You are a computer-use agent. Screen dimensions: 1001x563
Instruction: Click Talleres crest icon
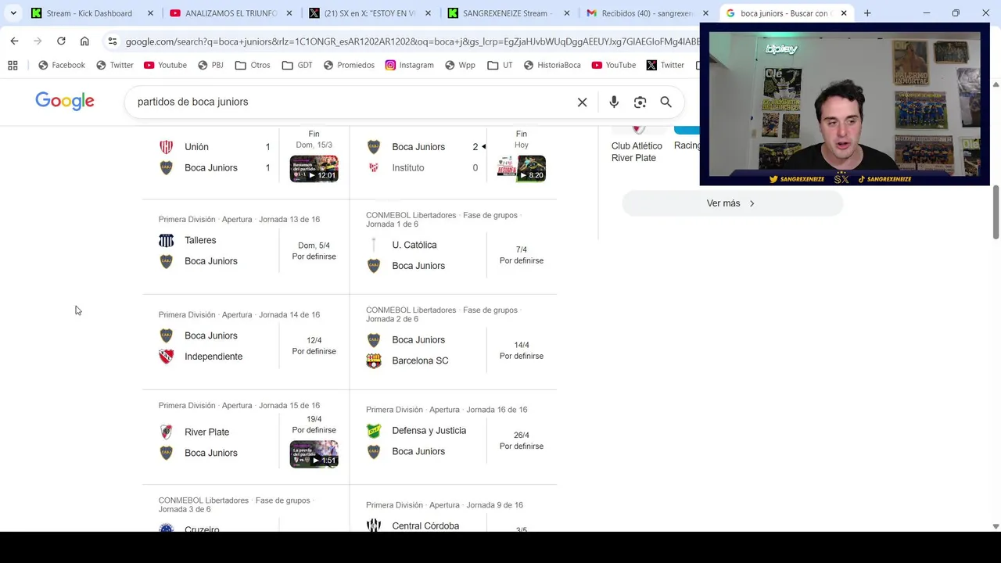click(166, 240)
